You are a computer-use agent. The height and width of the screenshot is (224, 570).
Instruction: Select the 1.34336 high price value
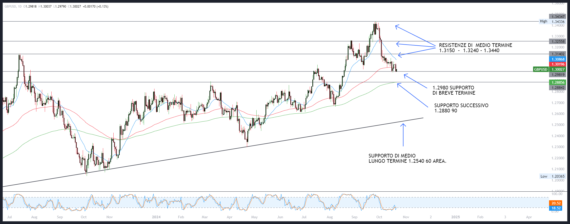click(x=558, y=22)
